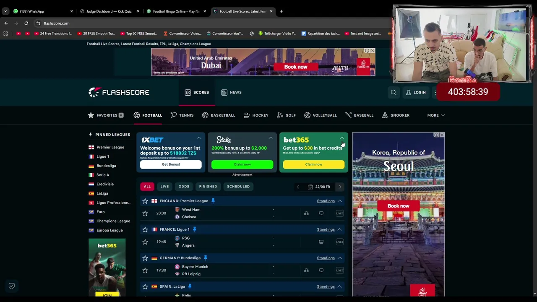
Task: Open the SCORES section
Action: click(x=197, y=92)
